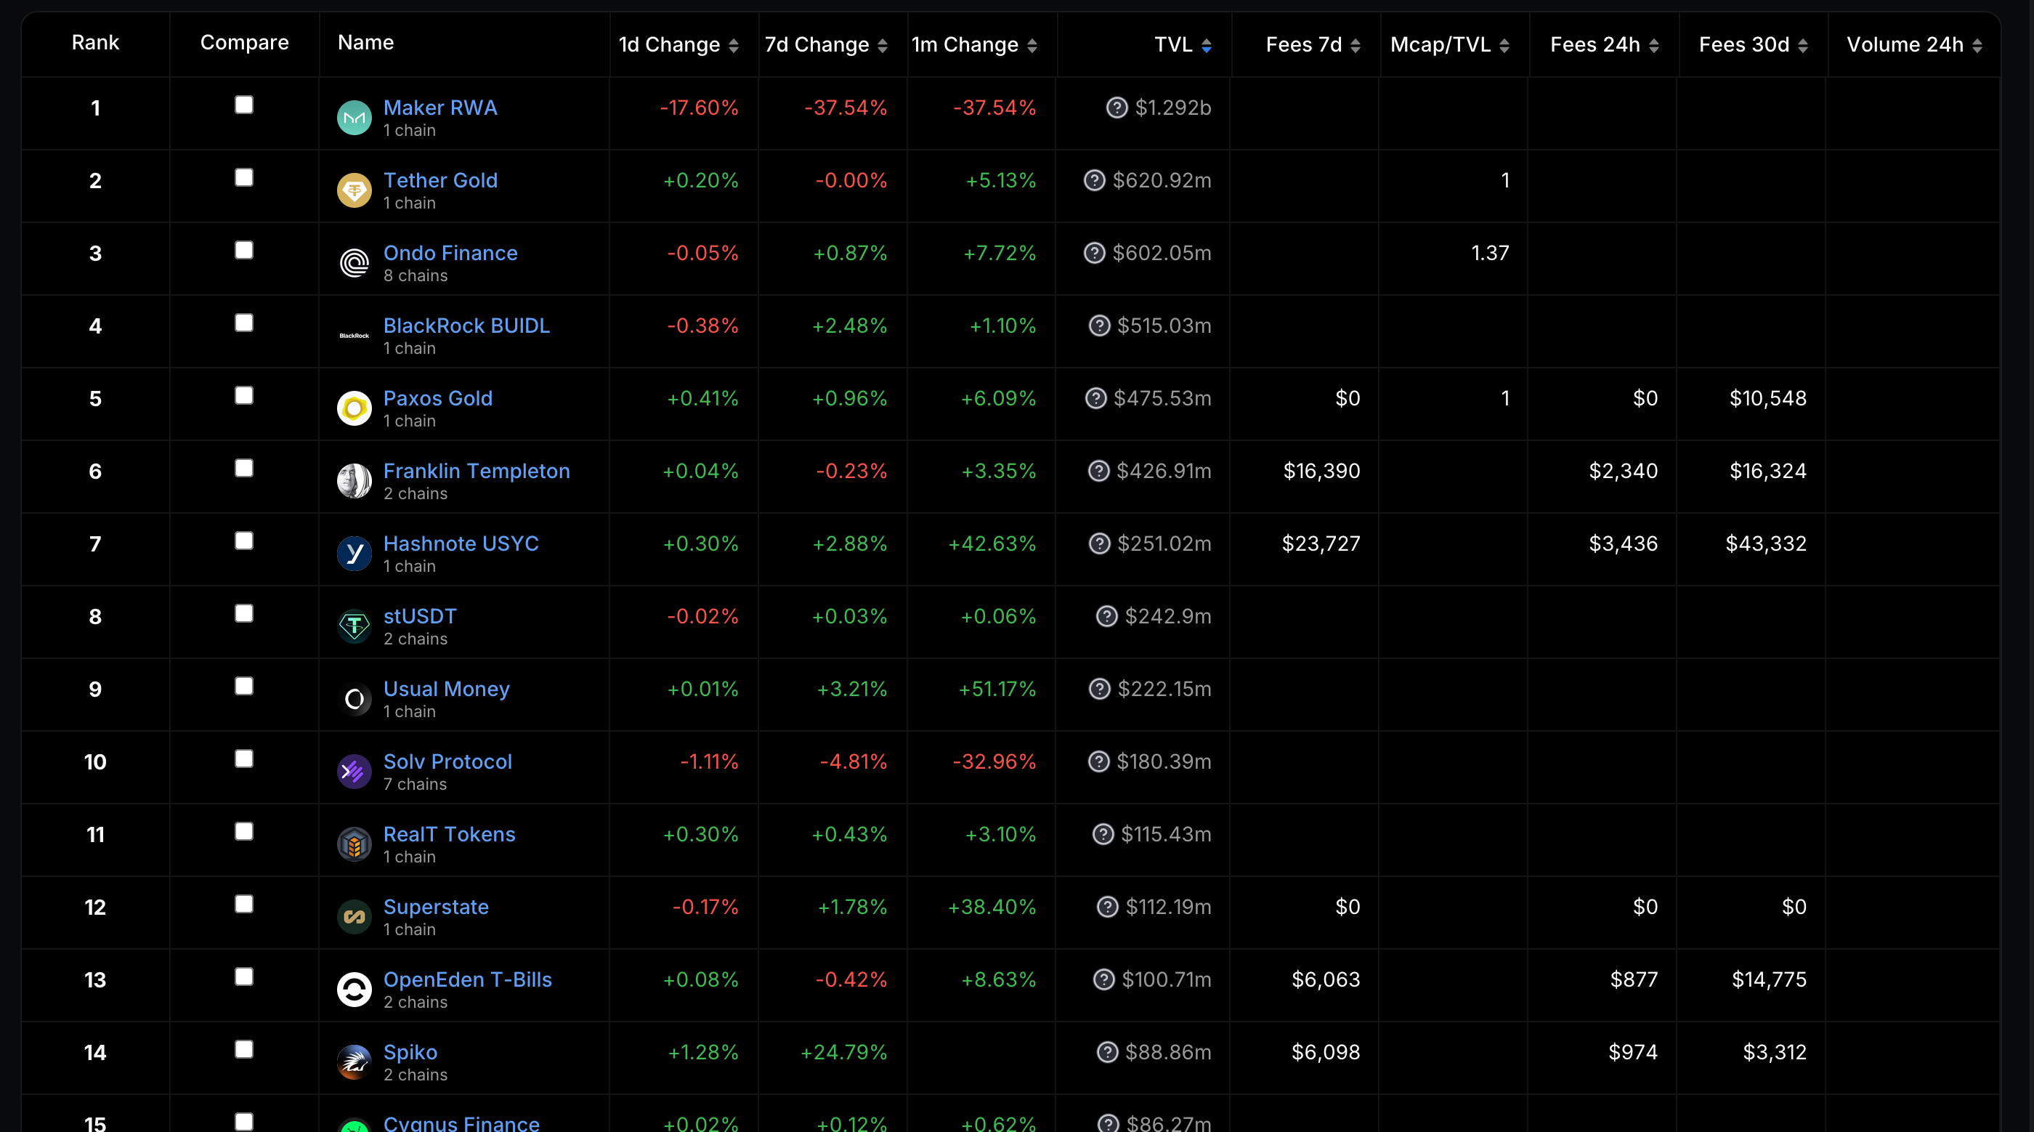Click the Maker RWA logo icon
The image size is (2034, 1132).
click(354, 118)
